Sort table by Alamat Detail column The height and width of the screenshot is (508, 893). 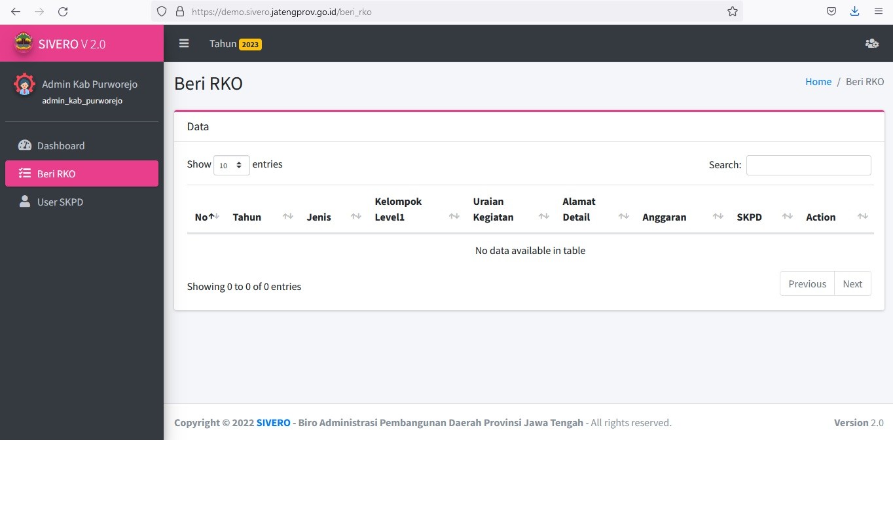point(595,209)
